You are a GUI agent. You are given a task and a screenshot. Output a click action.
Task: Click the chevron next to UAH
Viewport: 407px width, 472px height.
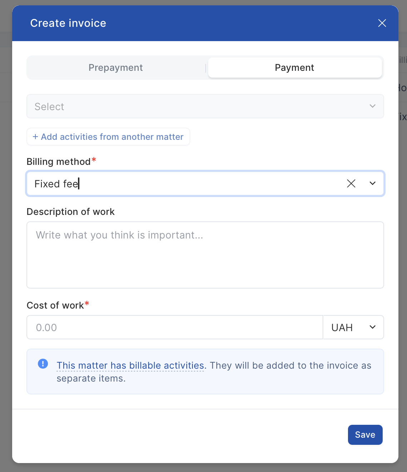(372, 327)
